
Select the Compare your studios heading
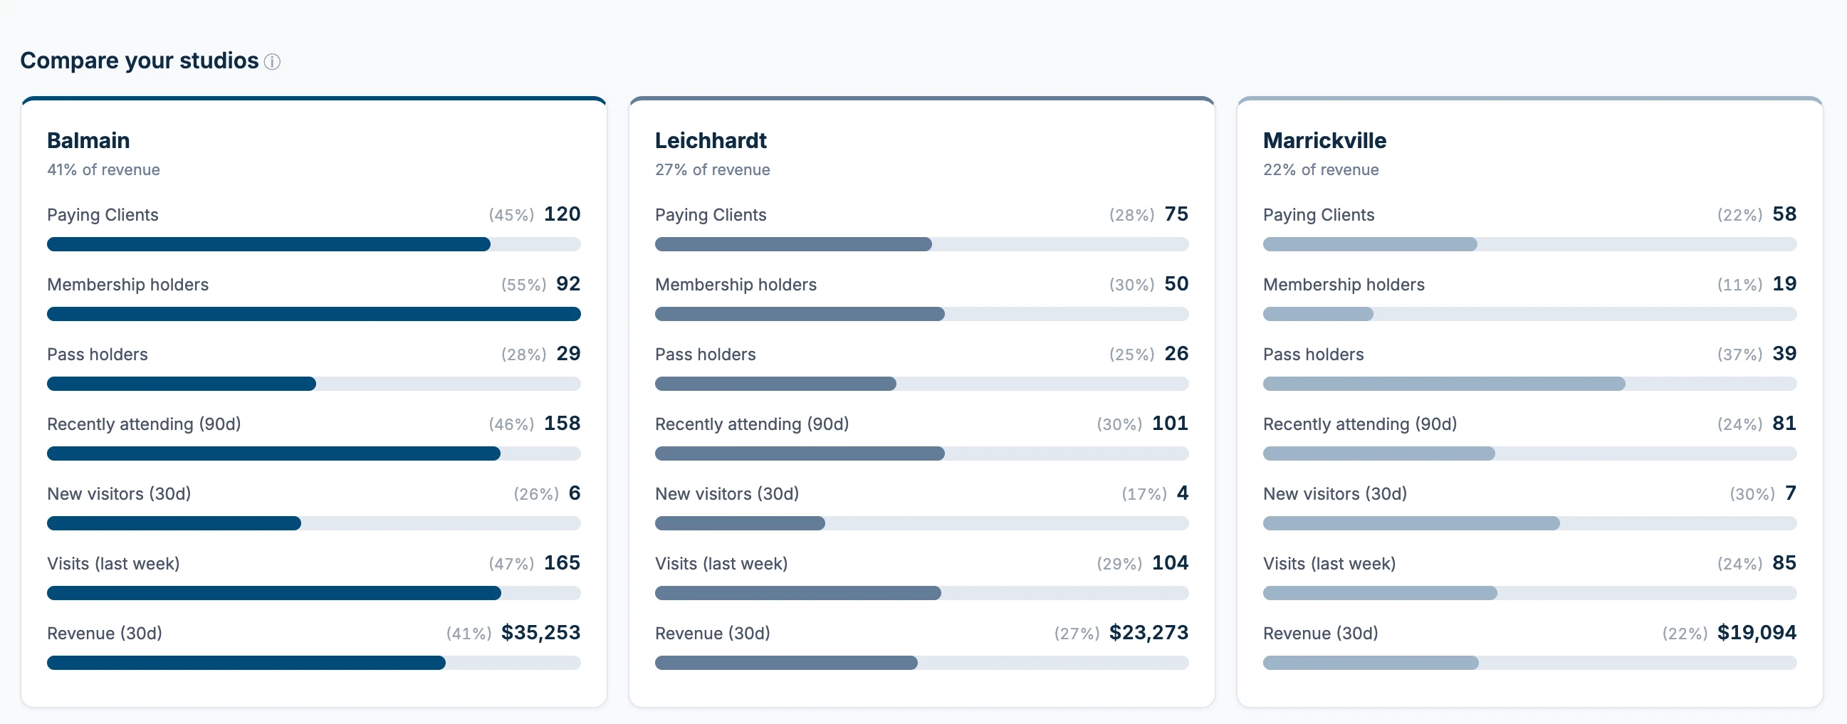pyautogui.click(x=139, y=61)
